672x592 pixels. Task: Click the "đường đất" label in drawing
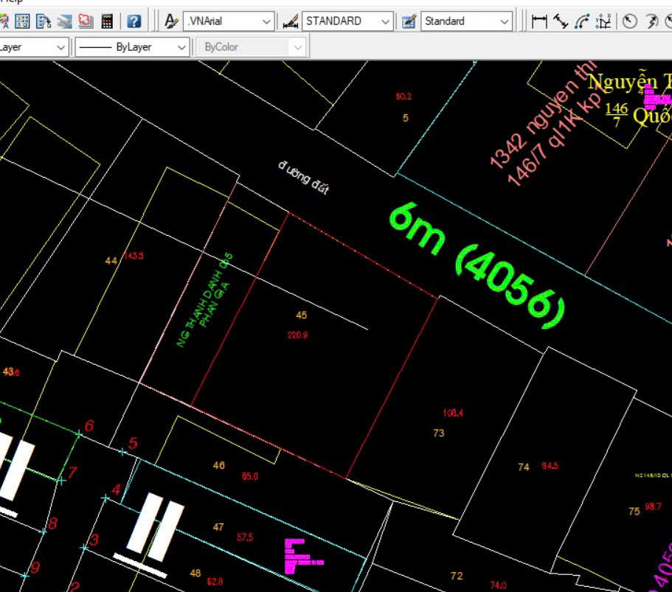pos(302,178)
